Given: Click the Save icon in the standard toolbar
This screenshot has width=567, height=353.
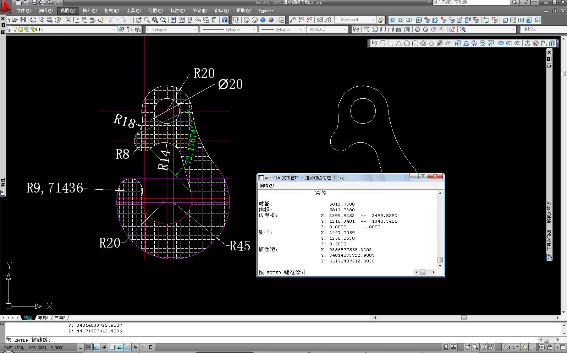Looking at the screenshot, I should click(23, 20).
